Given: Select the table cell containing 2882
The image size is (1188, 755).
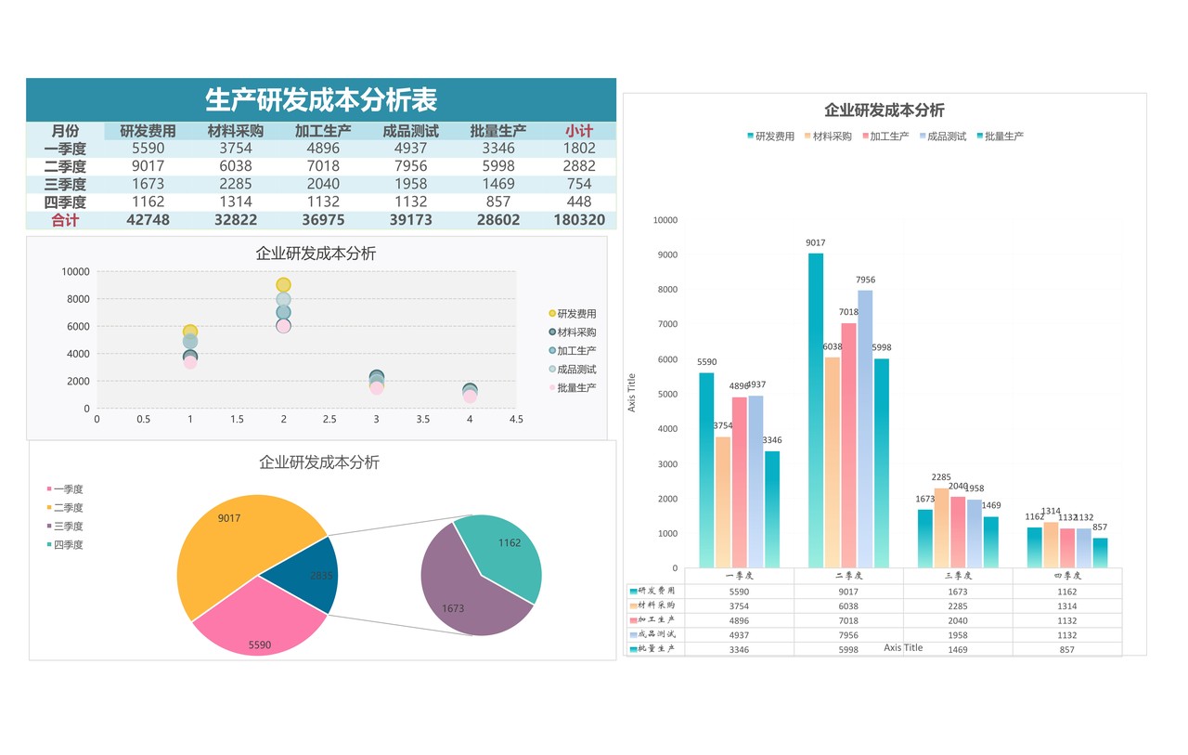Looking at the screenshot, I should point(579,166).
